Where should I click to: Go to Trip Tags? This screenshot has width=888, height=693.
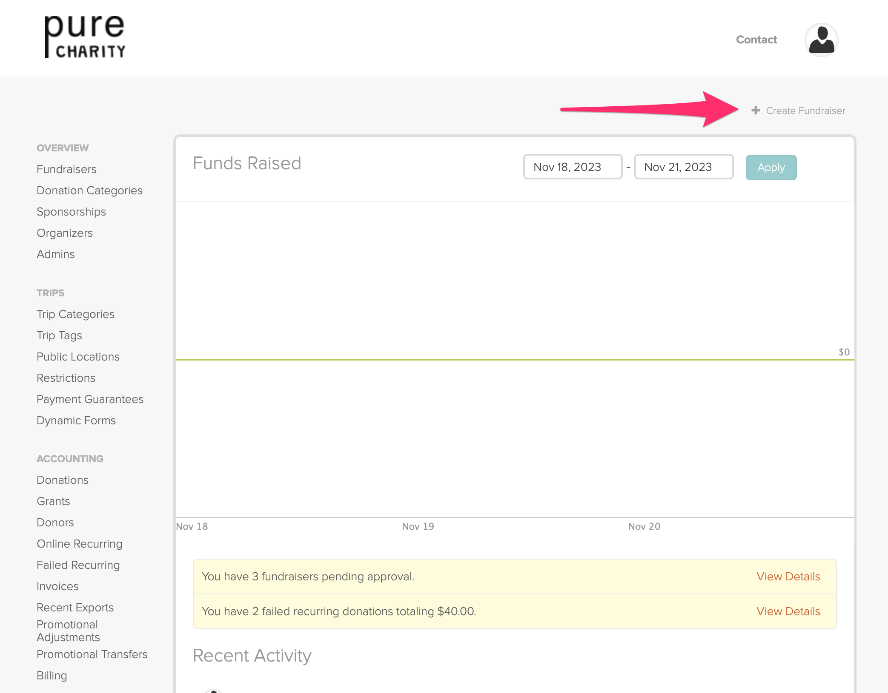(x=59, y=335)
